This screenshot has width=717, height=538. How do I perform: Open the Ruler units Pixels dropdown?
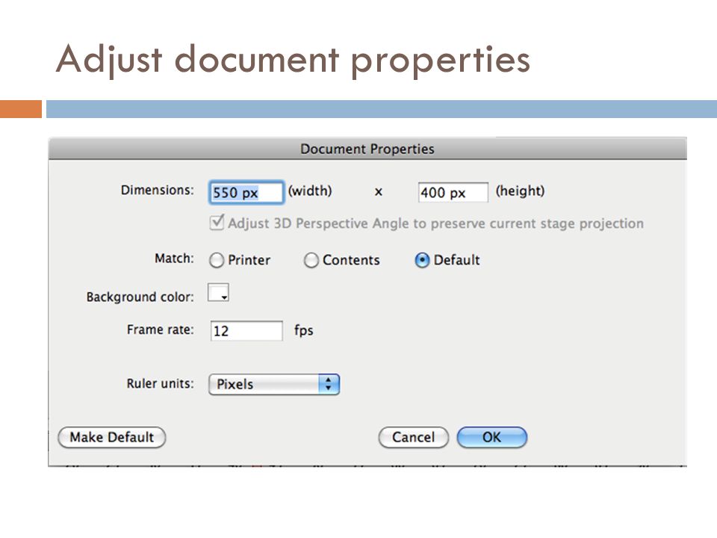point(274,384)
